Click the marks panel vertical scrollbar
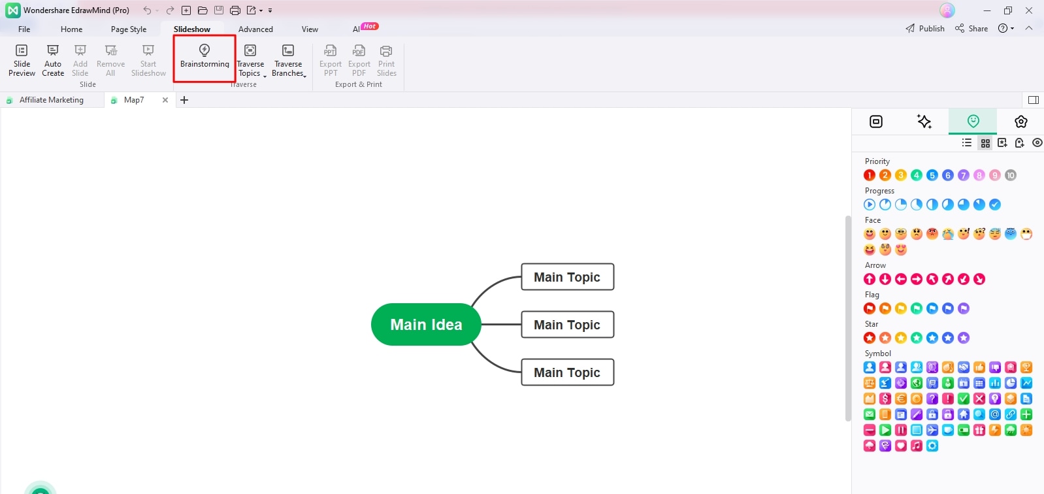Viewport: 1044px width, 494px height. coord(848,318)
